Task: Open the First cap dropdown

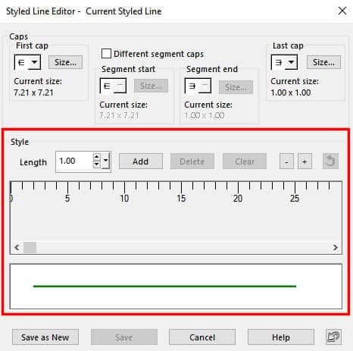Action: tap(27, 62)
